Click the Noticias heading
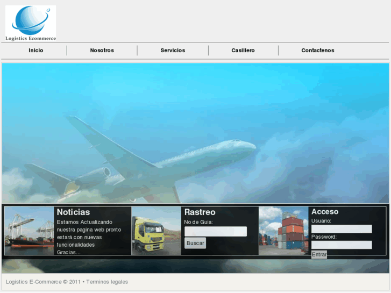 [73, 212]
